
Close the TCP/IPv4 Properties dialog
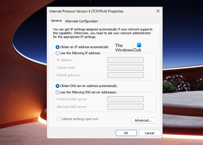pos(158,11)
